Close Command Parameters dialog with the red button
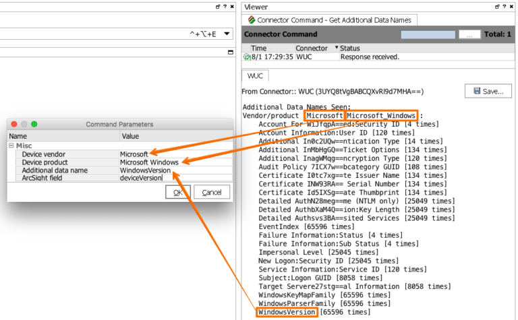The width and height of the screenshot is (518, 320). click(x=14, y=124)
